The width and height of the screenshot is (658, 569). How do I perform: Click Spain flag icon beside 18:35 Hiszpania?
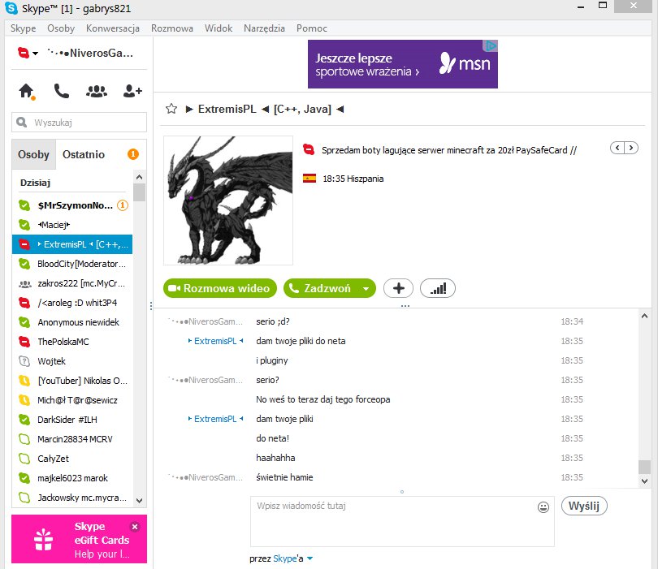point(310,179)
